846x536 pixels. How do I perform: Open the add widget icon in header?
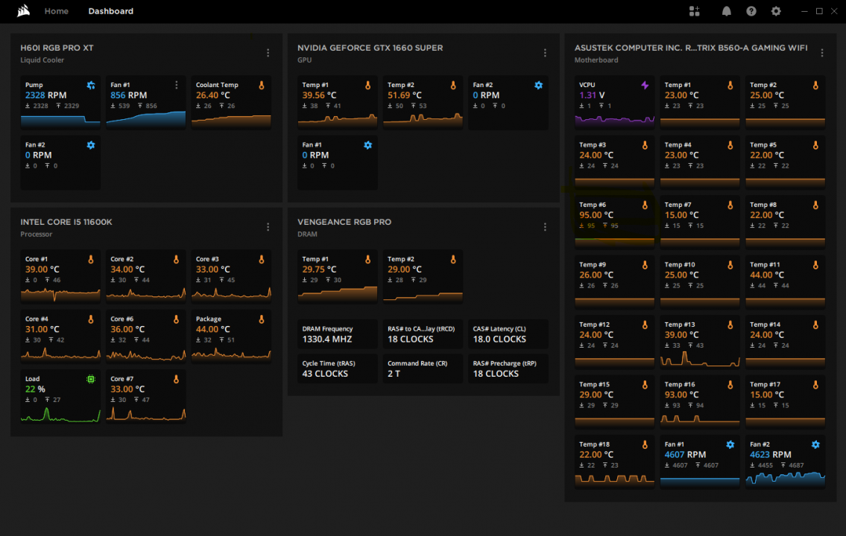coord(695,11)
